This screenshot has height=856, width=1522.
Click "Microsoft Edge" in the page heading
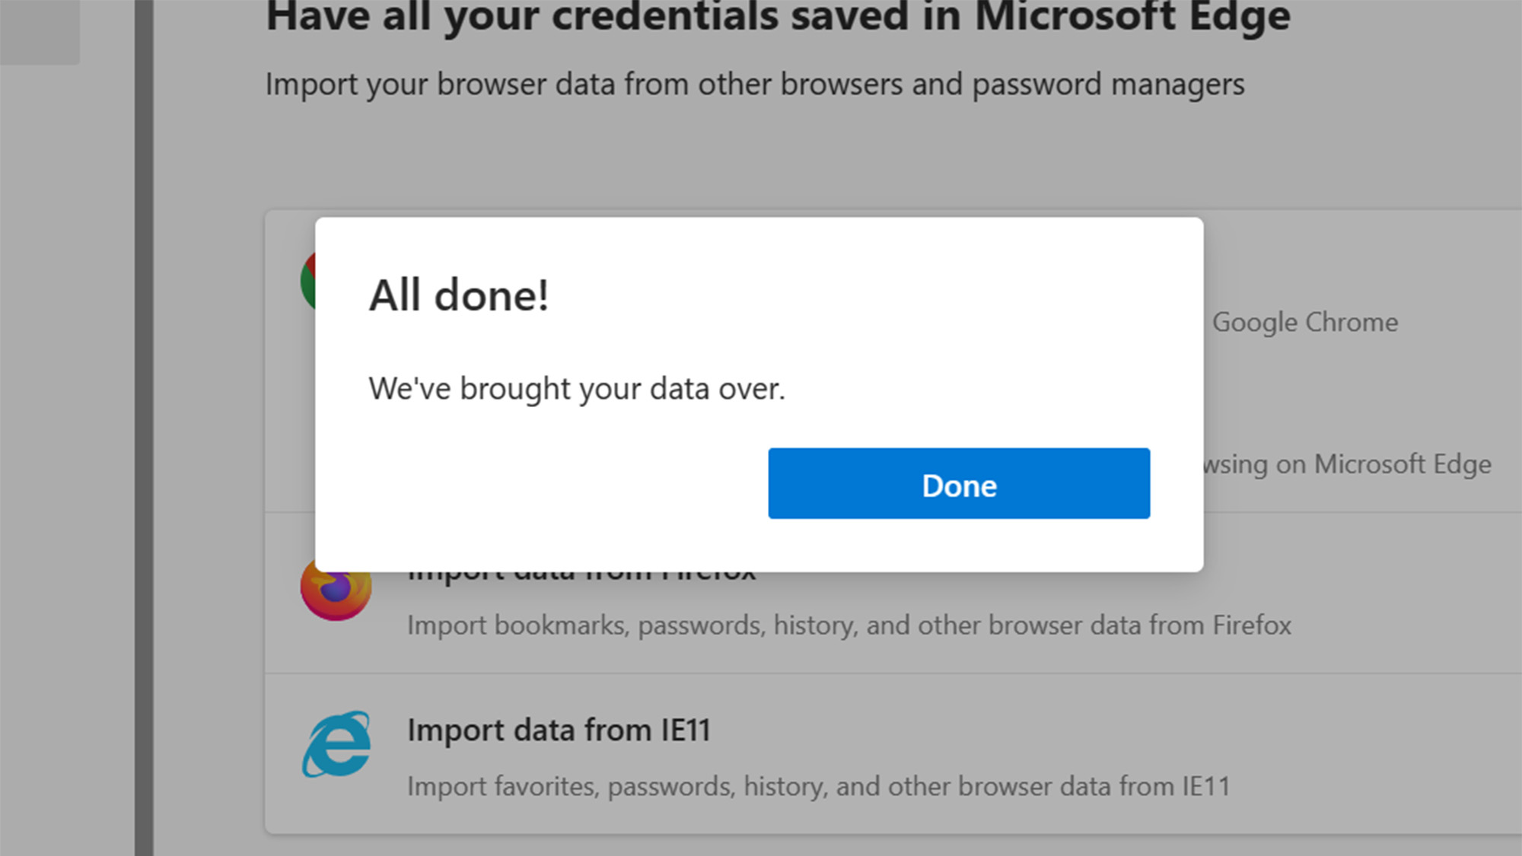[x=1132, y=17]
